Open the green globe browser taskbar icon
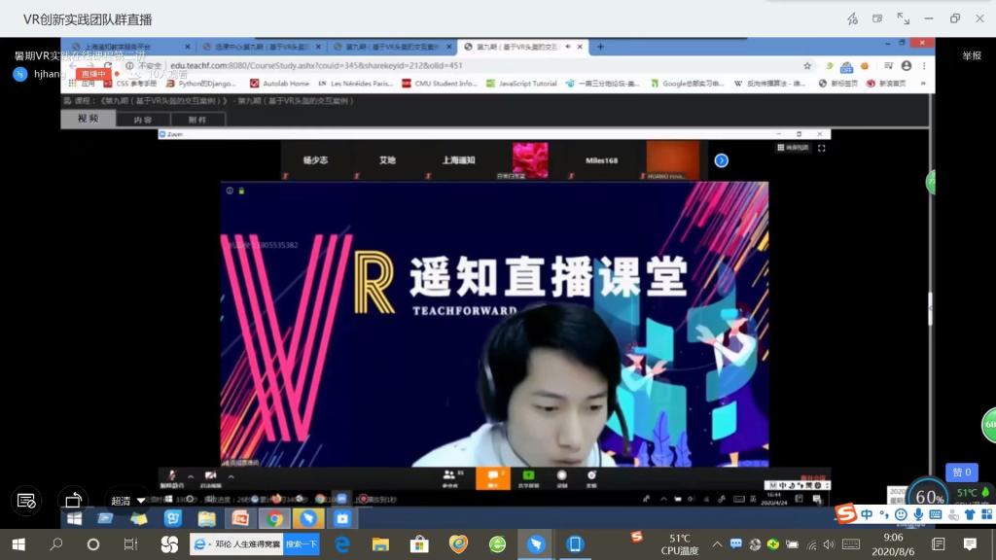This screenshot has height=560, width=996. coord(497,544)
